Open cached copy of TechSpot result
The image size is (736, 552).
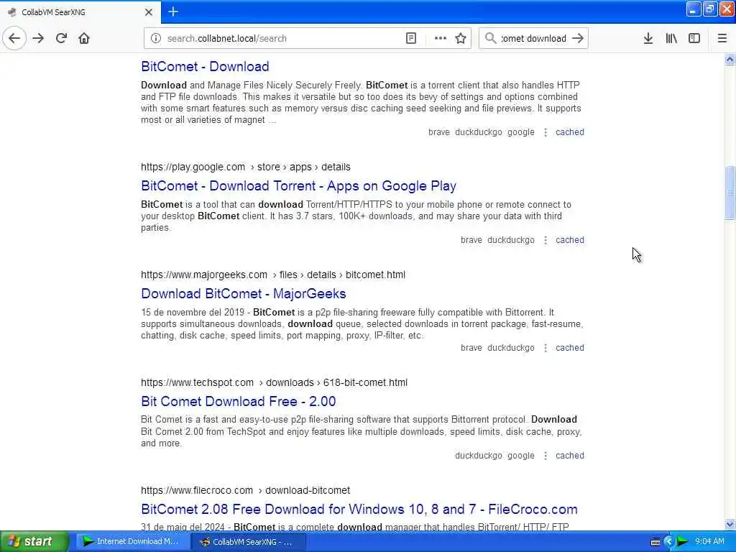click(x=570, y=456)
